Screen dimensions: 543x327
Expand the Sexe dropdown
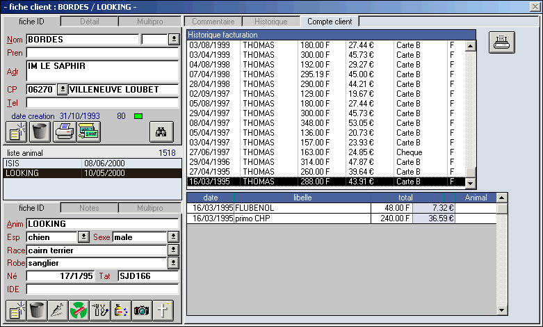coord(173,237)
